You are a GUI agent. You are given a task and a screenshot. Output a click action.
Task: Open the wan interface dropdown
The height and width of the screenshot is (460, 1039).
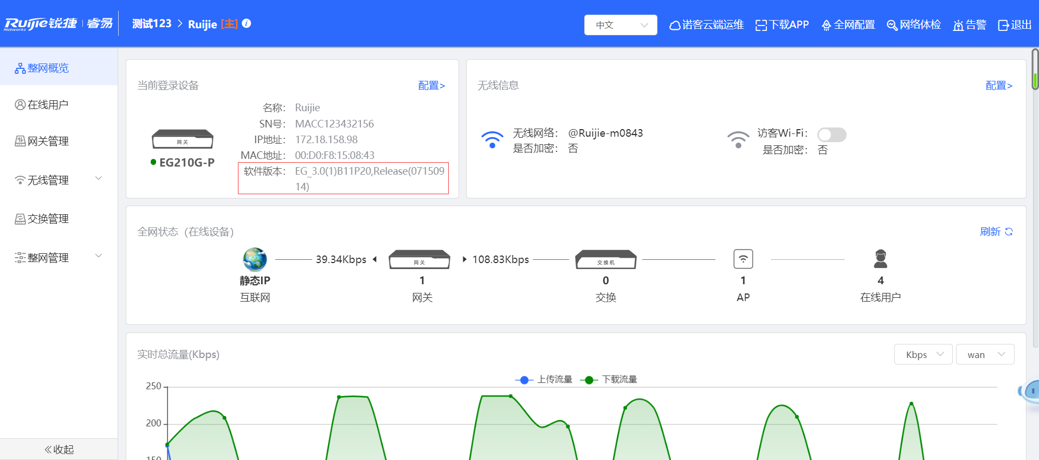[x=985, y=355]
